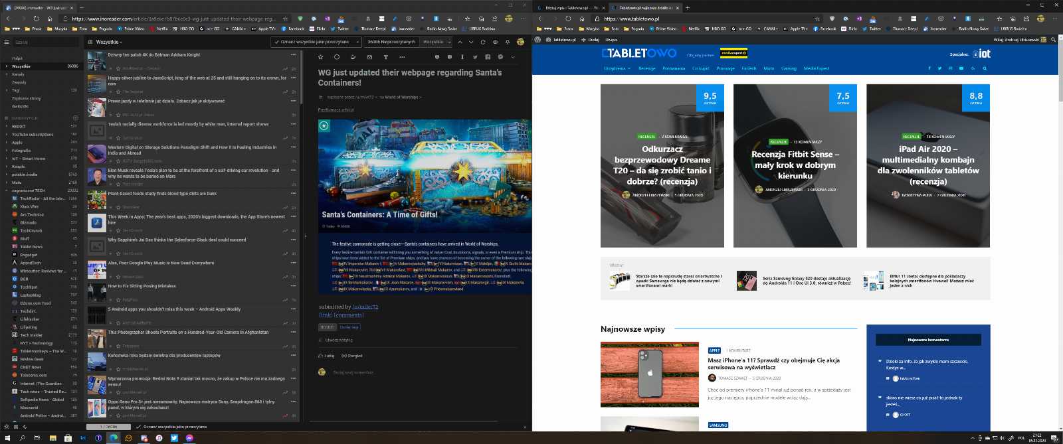The height and width of the screenshot is (444, 1063).
Task: Switch to the Edytuj wpis browser tab
Action: pos(572,7)
